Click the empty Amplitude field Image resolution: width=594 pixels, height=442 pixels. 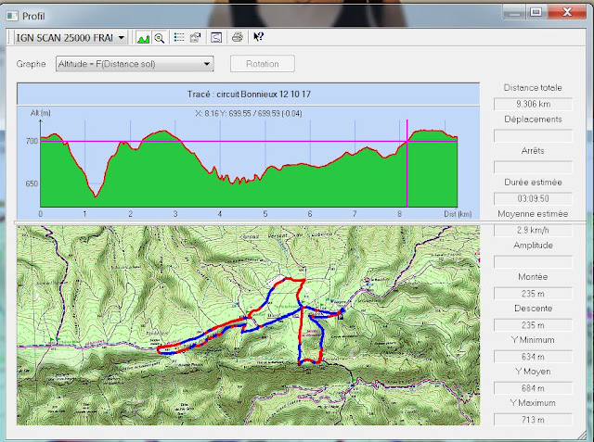(533, 261)
